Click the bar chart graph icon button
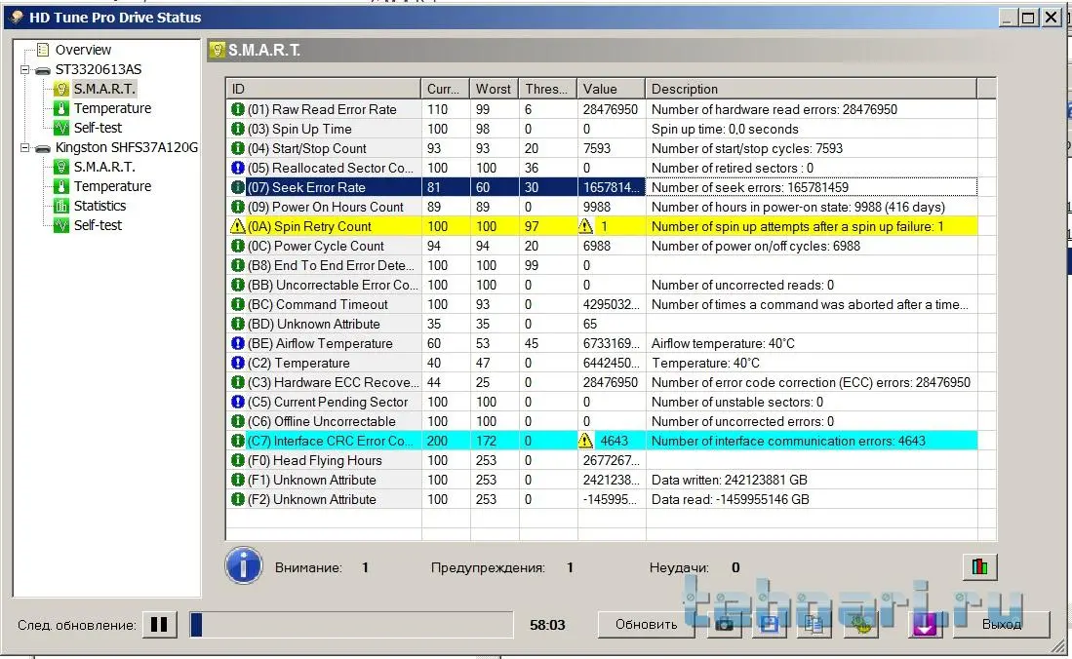The width and height of the screenshot is (1072, 659). click(x=979, y=566)
